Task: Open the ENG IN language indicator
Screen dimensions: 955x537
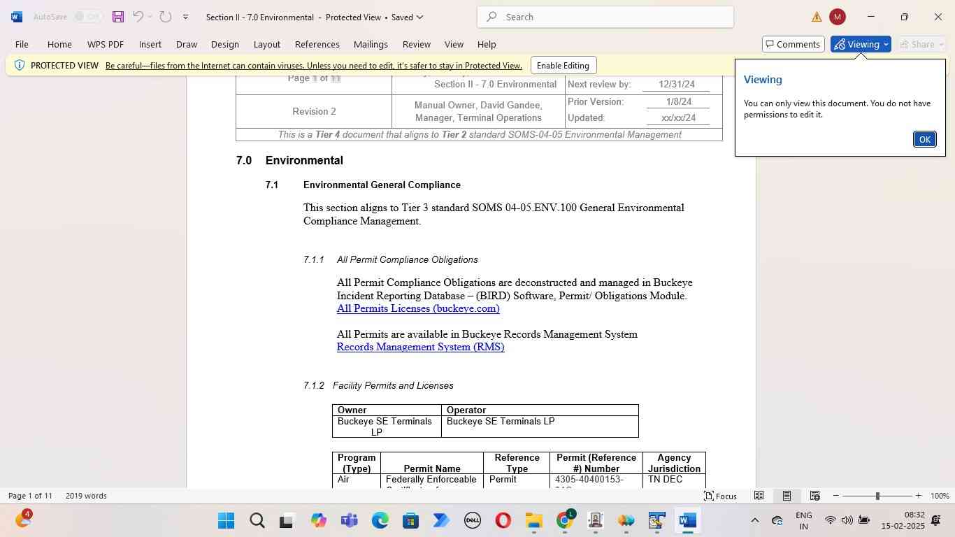Action: [804, 521]
